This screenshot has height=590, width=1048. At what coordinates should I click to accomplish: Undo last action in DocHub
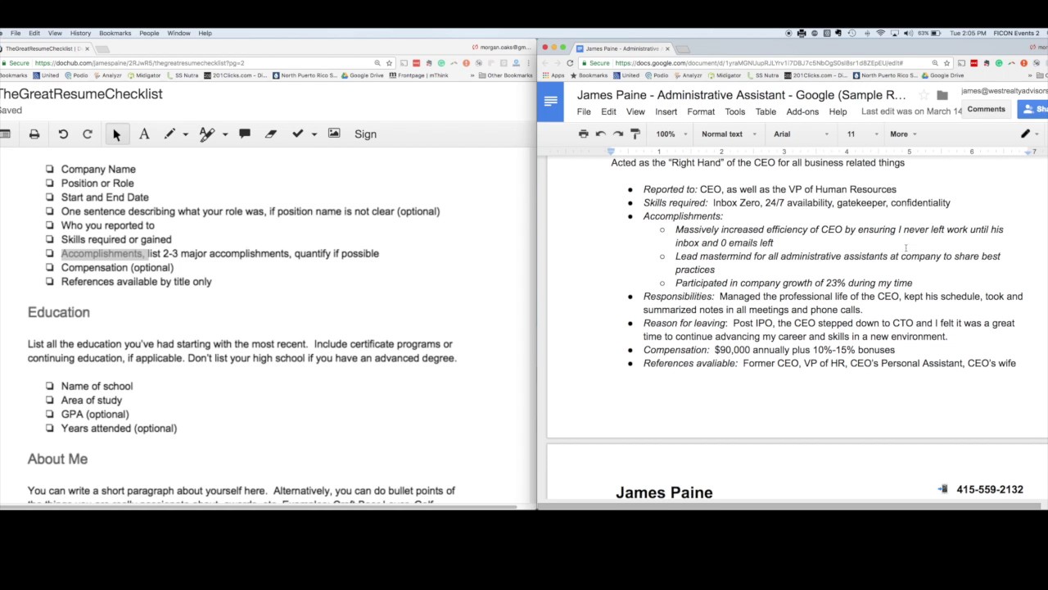point(63,134)
